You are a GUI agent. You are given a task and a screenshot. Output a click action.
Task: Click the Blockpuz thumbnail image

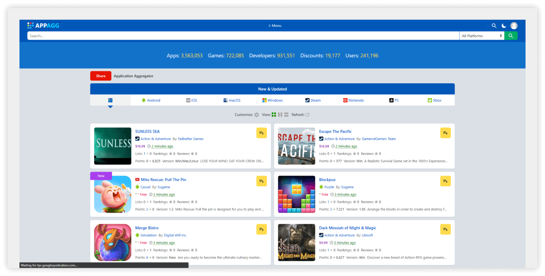[297, 194]
